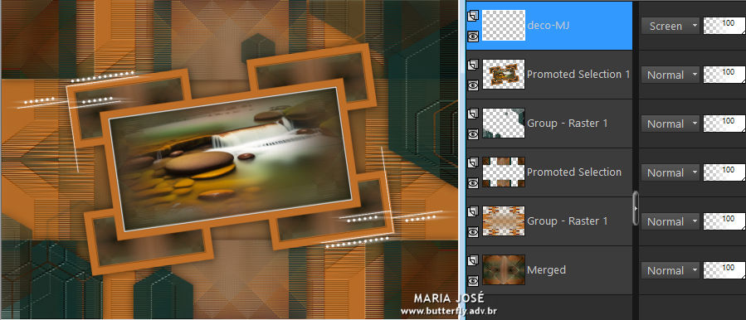Image resolution: width=746 pixels, height=320 pixels.
Task: Click the raster layer type icon of deco-MJ
Action: coord(472,17)
